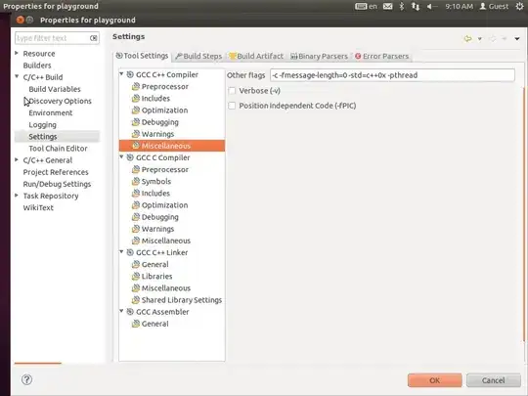Select Builders in left tree
Screen dimensions: 528x396
click(x=37, y=66)
